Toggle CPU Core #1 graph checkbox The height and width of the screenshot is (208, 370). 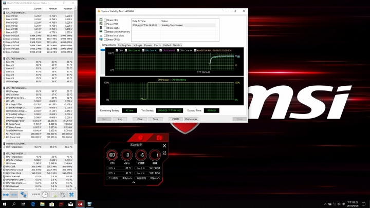[x=126, y=50]
